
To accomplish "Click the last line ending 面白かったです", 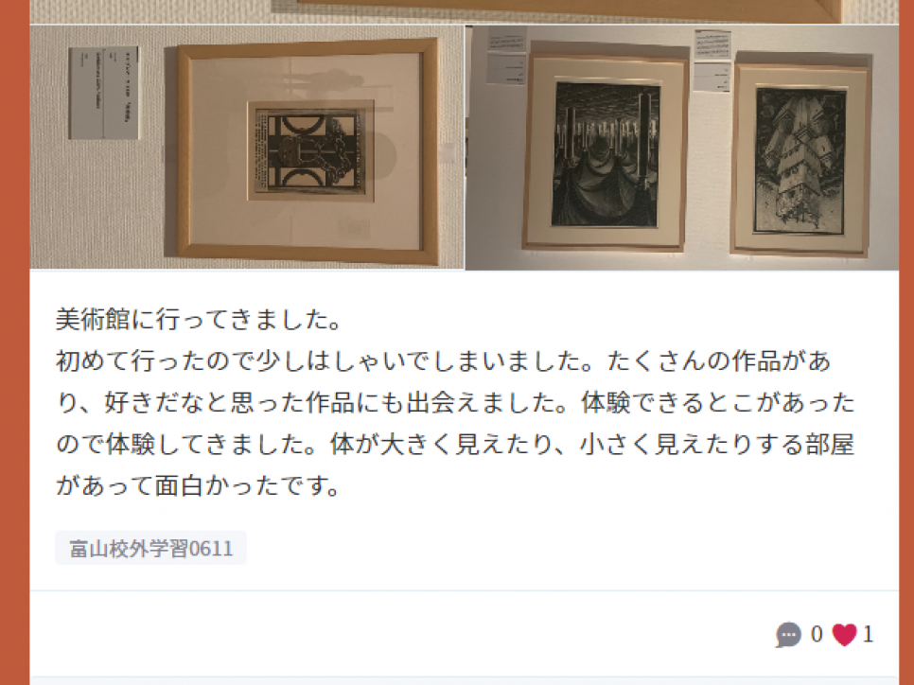I will click(x=198, y=485).
